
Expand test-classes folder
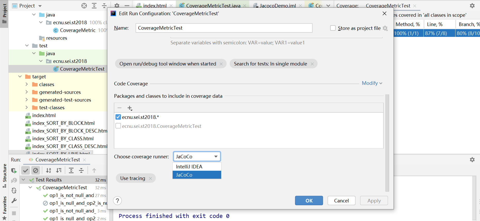(x=27, y=108)
